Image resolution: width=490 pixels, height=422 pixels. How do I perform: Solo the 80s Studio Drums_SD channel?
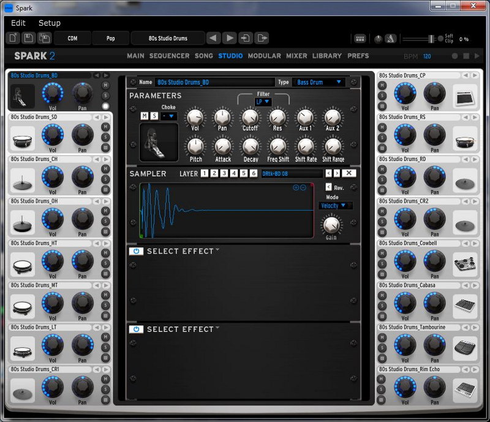(105, 137)
